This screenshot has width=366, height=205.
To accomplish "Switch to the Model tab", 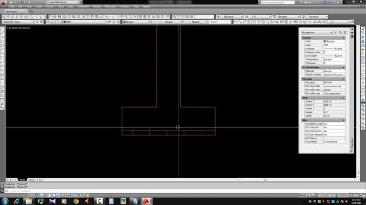I will coord(22,180).
